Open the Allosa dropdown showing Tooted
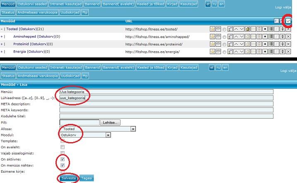This screenshot has height=183, width=297. point(98,129)
